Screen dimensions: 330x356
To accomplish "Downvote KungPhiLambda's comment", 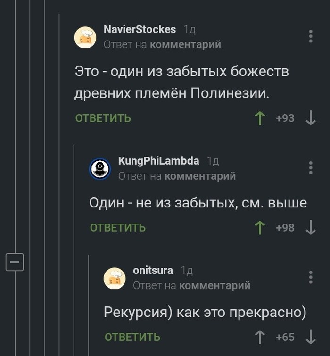I will tap(311, 228).
